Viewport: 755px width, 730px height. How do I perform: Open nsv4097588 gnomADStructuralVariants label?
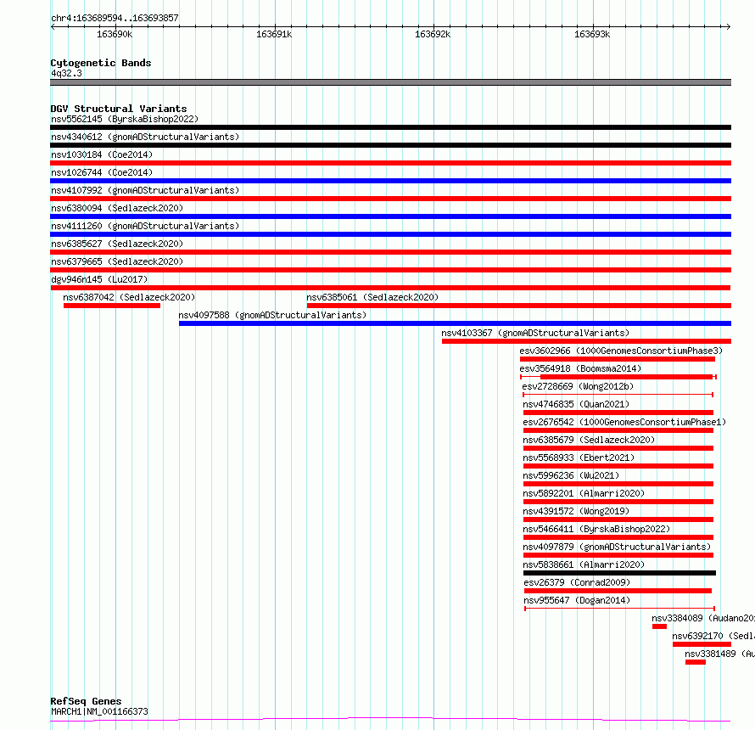tap(272, 315)
